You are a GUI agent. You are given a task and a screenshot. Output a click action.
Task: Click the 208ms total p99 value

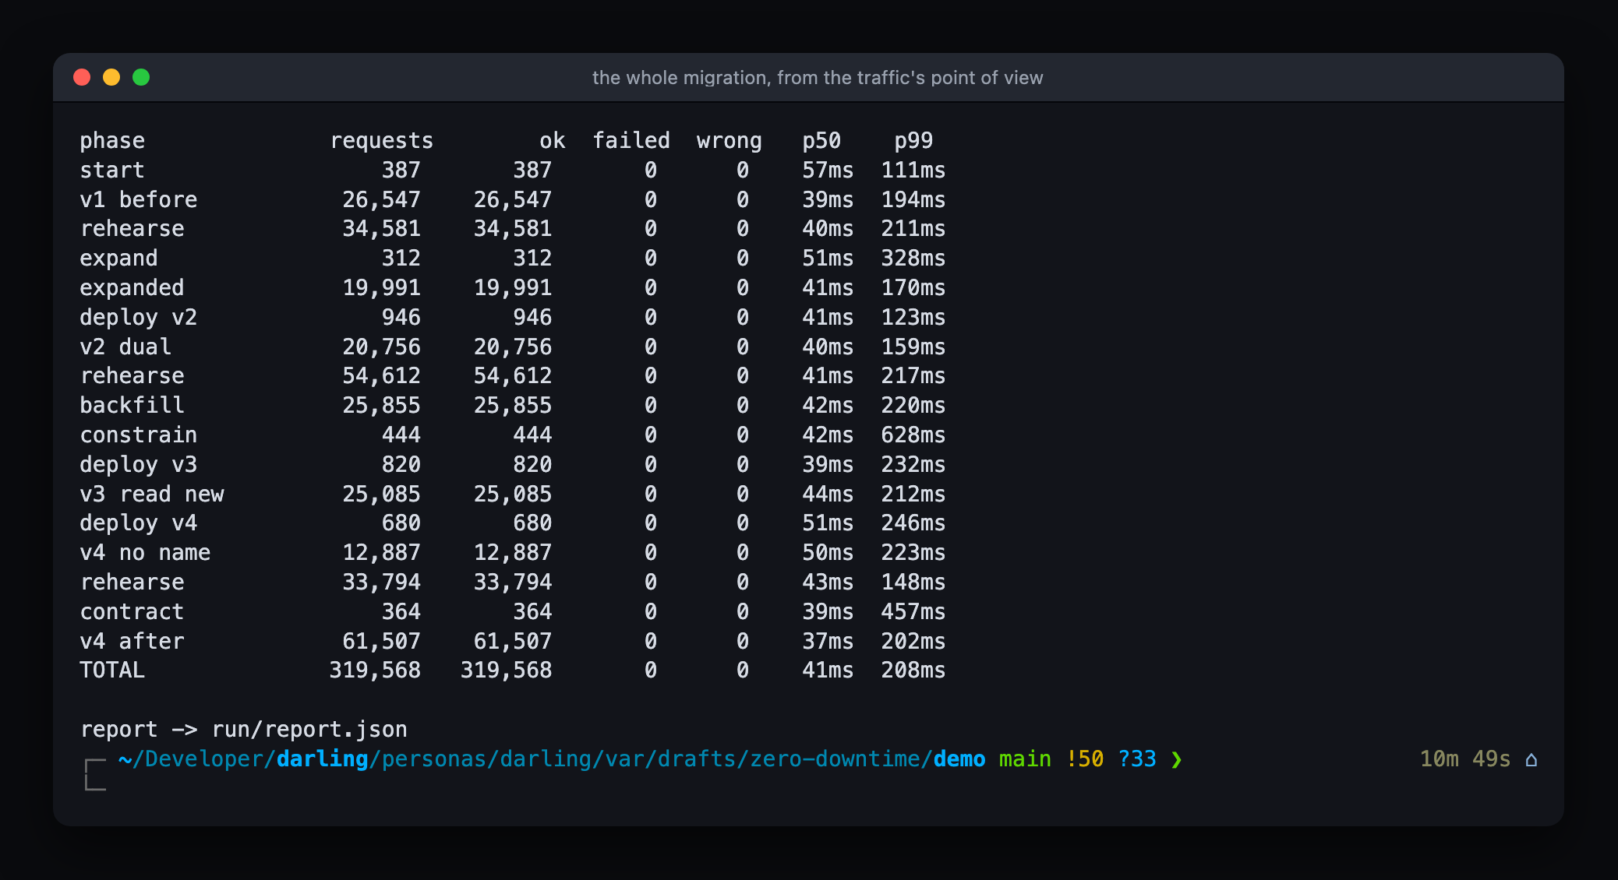pyautogui.click(x=913, y=671)
